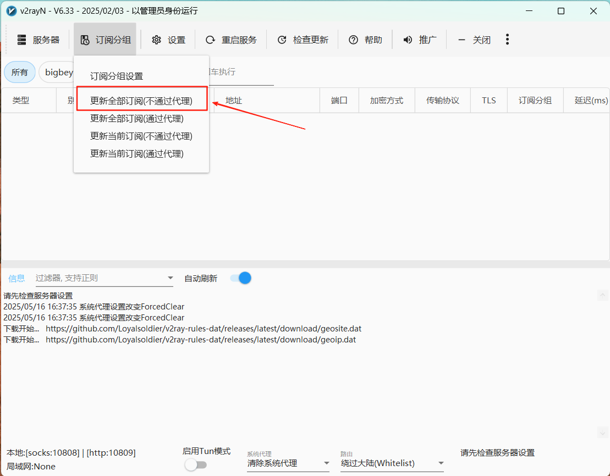Click the 重启服务 restart service icon

pyautogui.click(x=210, y=39)
